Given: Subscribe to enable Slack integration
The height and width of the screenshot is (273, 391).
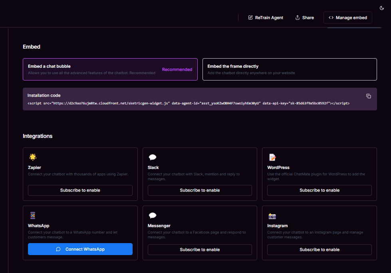Looking at the screenshot, I should pos(200,190).
